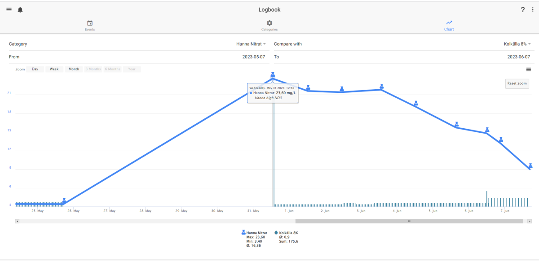The image size is (539, 261).
Task: Click the chart navigator scrollbar thumb
Action: [x=409, y=221]
